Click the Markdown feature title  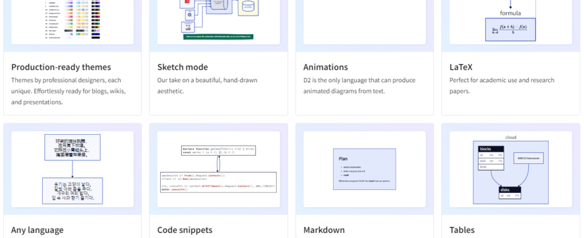coord(324,230)
